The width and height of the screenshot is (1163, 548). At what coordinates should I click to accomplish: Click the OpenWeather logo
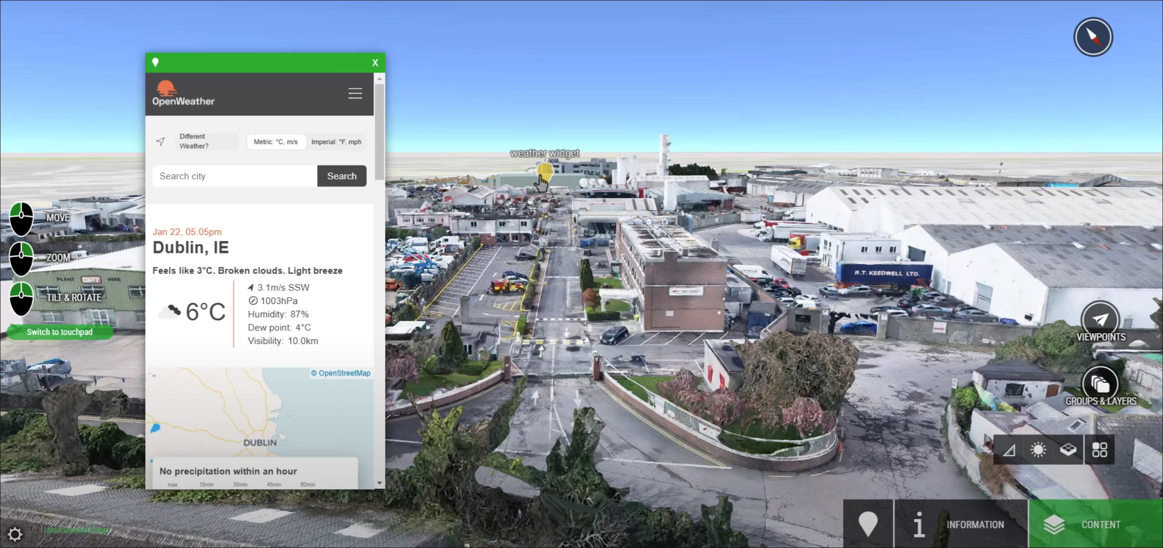click(x=183, y=94)
